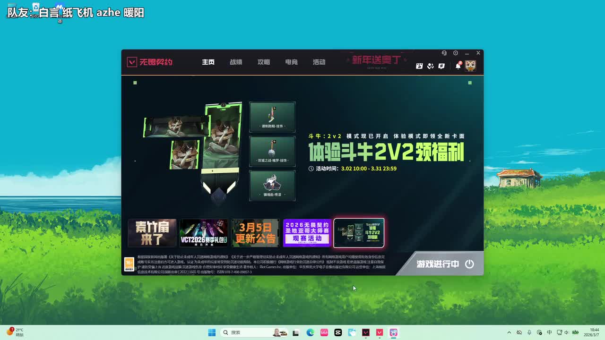The width and height of the screenshot is (605, 340).
Task: Open the Task View taskbar icon
Action: (296, 332)
